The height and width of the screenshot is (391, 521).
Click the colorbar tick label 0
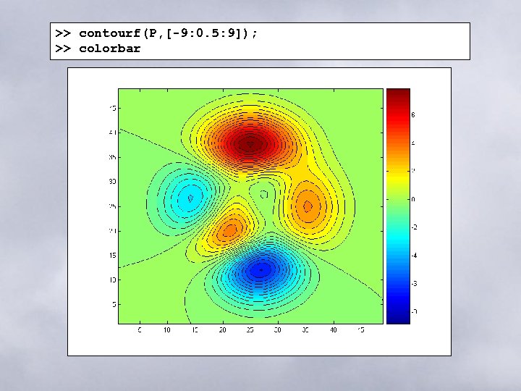(x=413, y=199)
